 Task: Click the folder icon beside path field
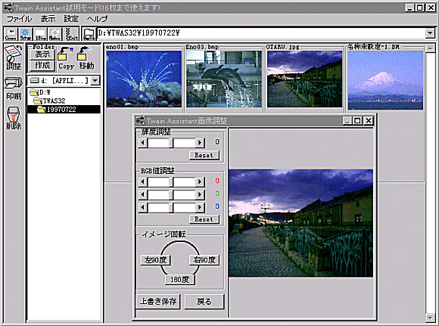pos(89,34)
